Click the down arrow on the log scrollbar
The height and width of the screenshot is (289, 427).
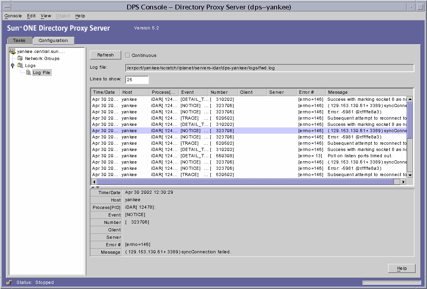(x=411, y=175)
